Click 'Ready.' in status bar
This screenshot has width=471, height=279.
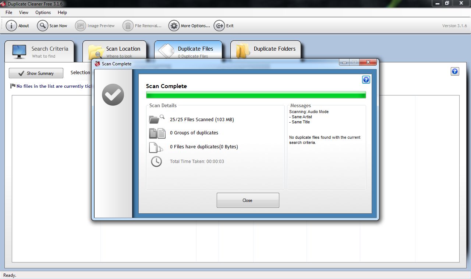tap(10, 275)
